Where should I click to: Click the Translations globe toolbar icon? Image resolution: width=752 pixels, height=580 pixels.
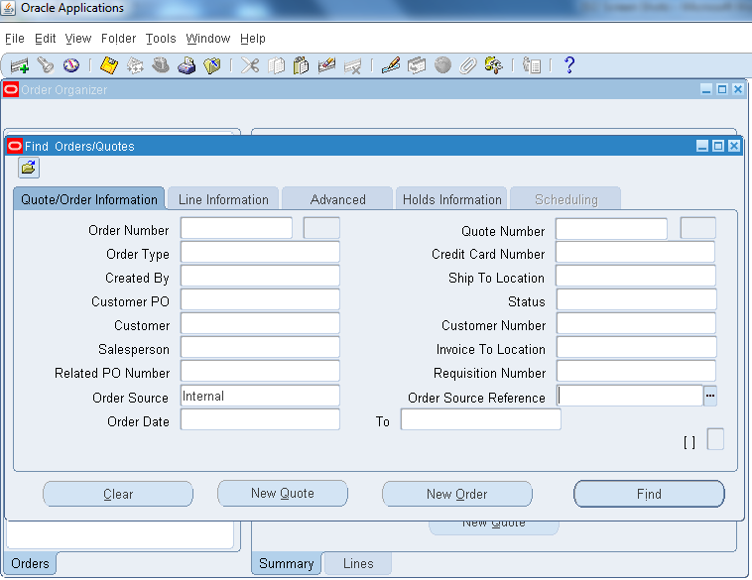(x=442, y=64)
